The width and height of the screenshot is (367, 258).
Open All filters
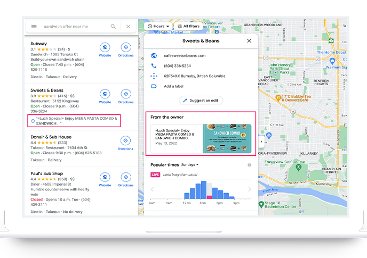(188, 26)
